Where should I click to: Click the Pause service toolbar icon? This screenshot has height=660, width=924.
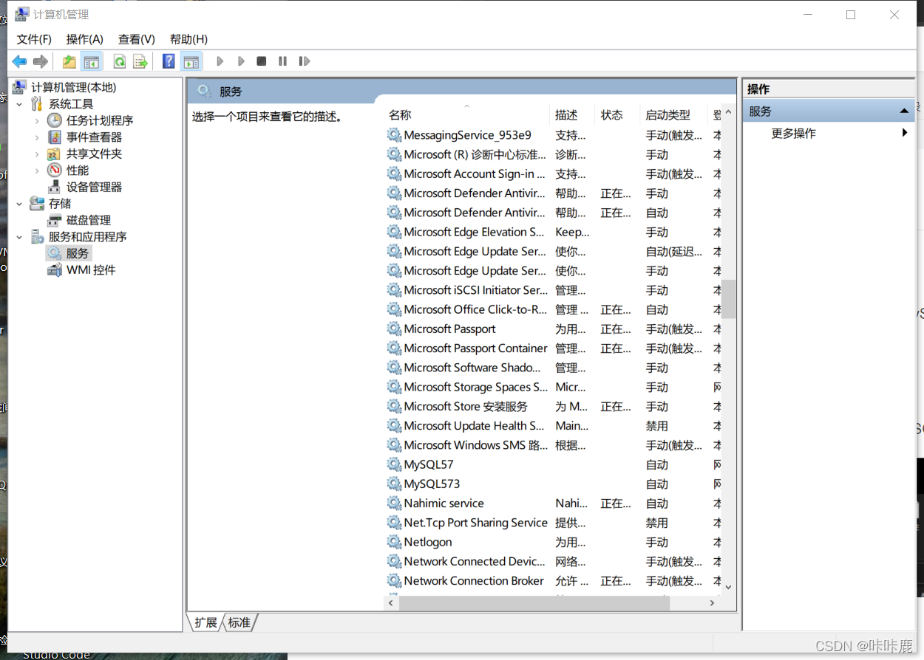pos(282,61)
